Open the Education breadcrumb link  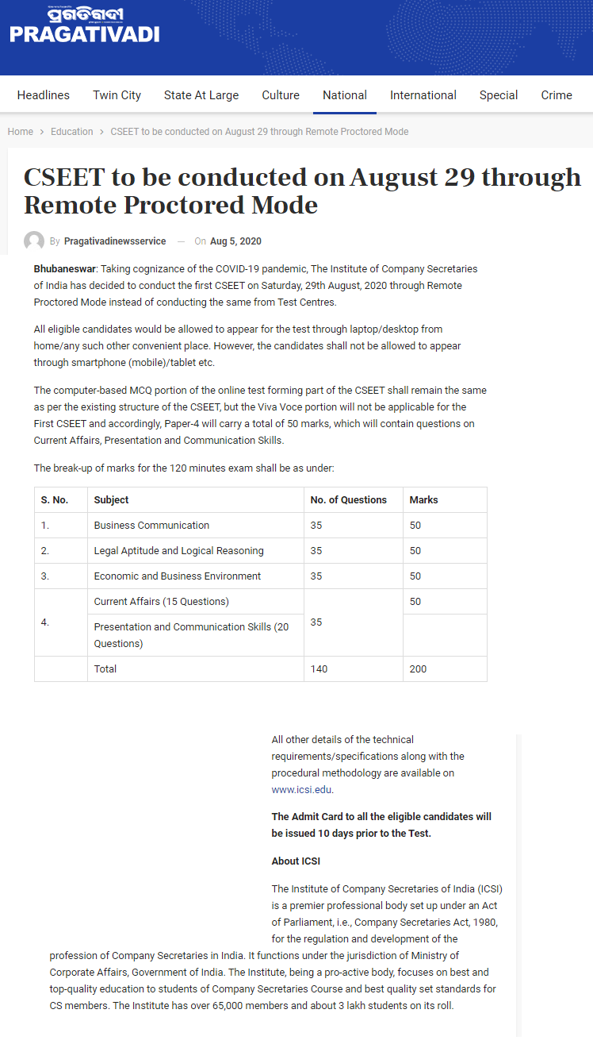[x=72, y=132]
